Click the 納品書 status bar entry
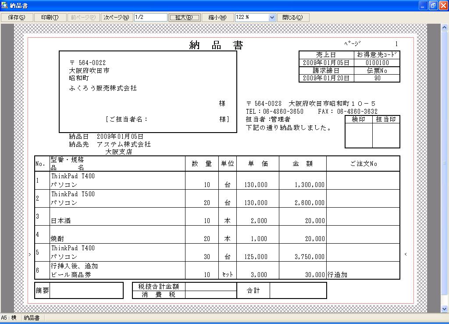This screenshot has width=449, height=324. pyautogui.click(x=32, y=318)
